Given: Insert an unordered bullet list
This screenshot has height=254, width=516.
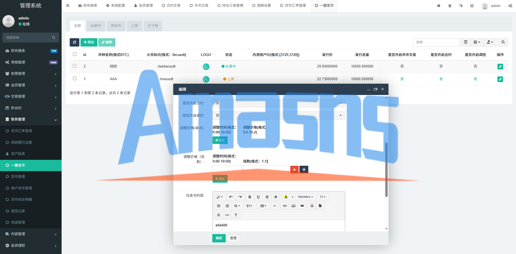Looking at the screenshot, I should click(x=218, y=206).
